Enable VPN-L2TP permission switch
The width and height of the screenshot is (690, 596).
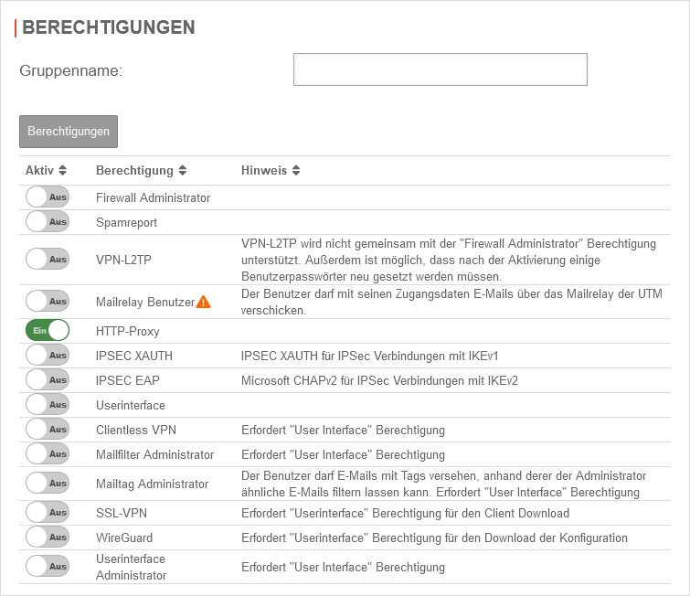[48, 260]
